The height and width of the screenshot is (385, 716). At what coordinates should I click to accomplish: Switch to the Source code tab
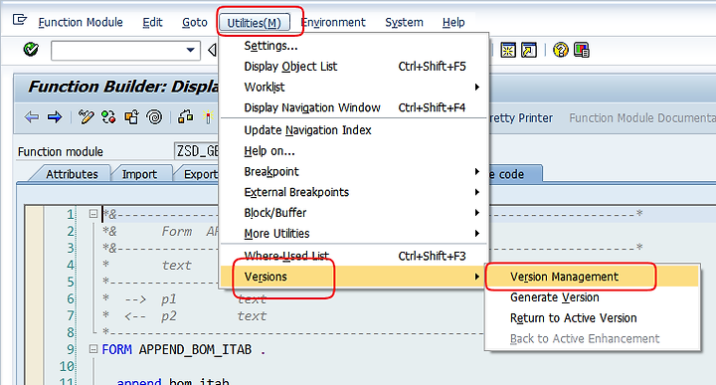click(x=515, y=174)
